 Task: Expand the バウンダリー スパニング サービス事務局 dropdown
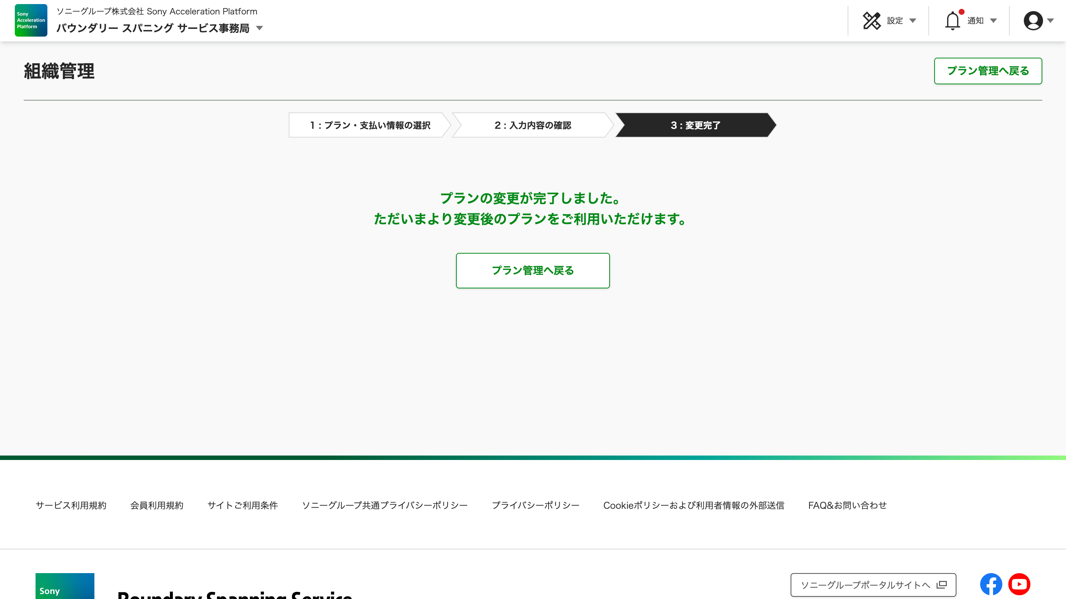point(260,28)
